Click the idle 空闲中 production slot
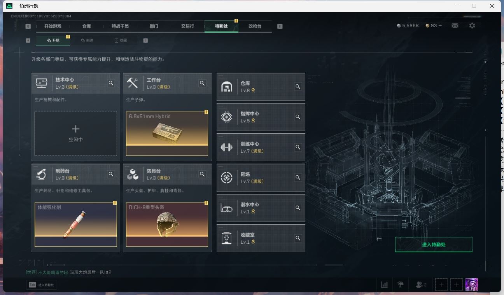Viewport: 504px width, 295px height. click(76, 134)
